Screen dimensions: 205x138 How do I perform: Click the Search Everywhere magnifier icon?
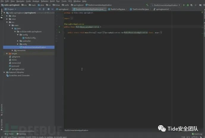pyautogui.click(x=204, y=5)
